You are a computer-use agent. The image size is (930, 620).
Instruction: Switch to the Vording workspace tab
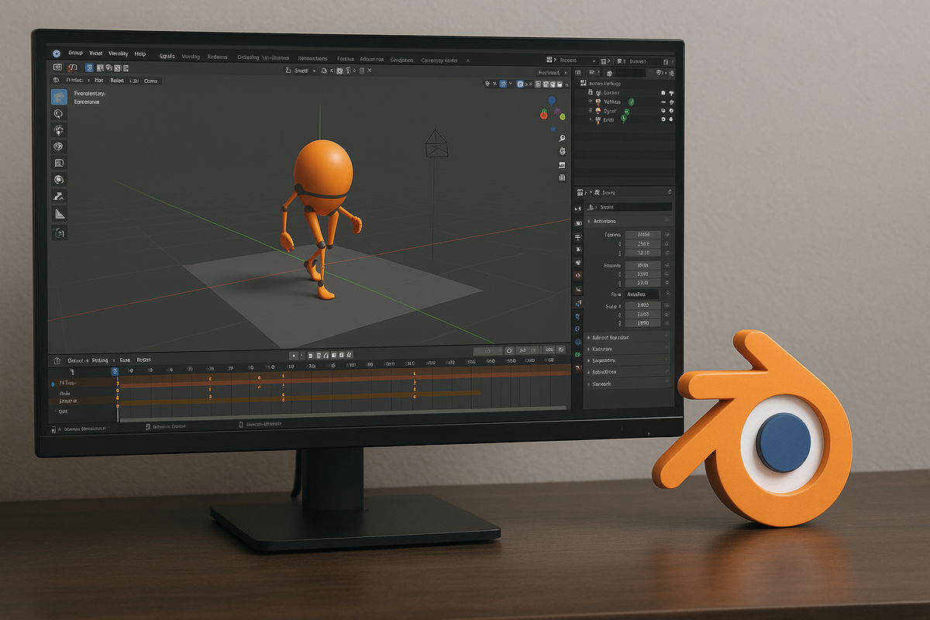191,57
